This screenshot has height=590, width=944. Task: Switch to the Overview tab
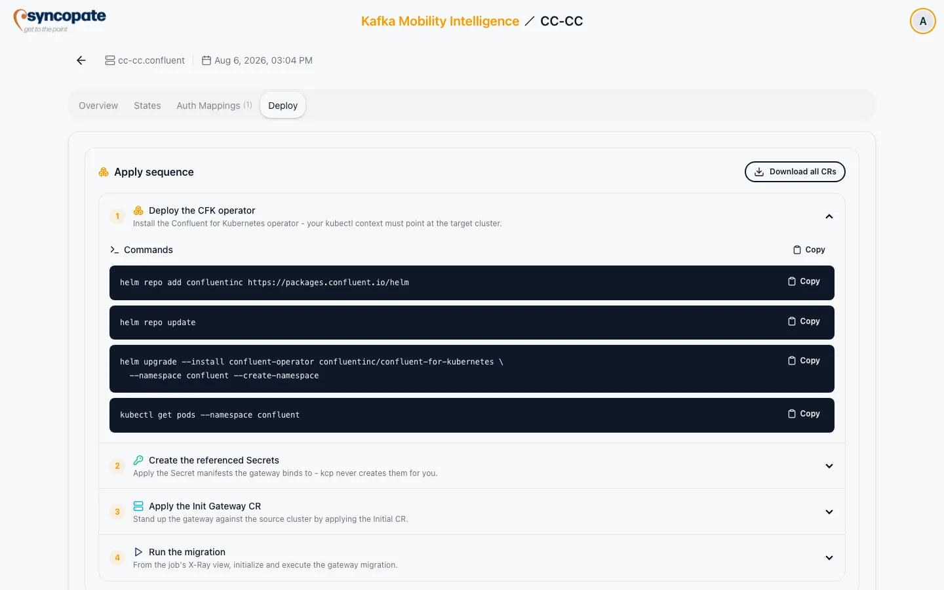click(x=98, y=106)
